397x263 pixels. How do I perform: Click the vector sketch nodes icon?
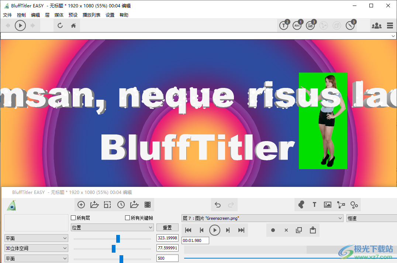click(x=341, y=205)
